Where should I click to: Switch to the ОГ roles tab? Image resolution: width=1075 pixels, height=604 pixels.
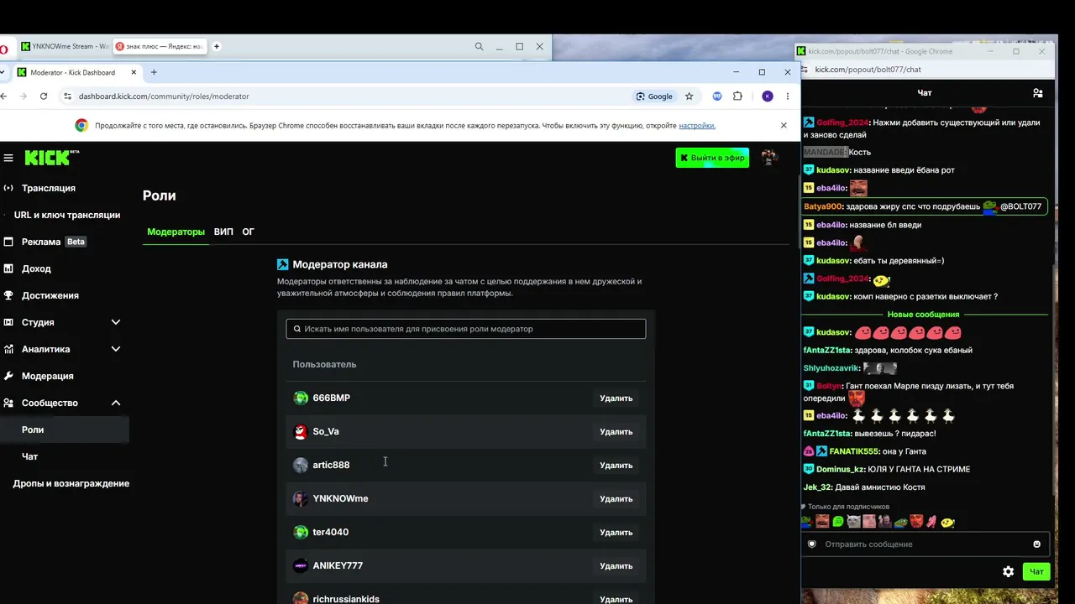pyautogui.click(x=248, y=232)
